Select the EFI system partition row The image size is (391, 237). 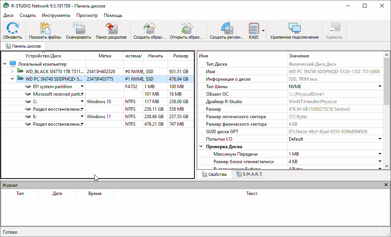52,86
